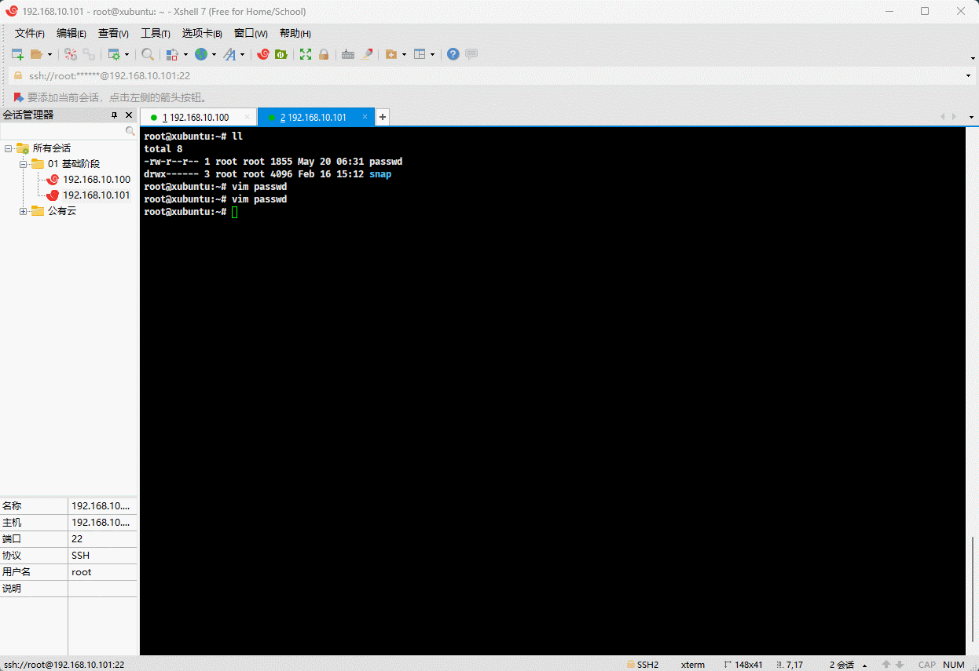Select 192.168.10.100 session in tree
Viewport: 979px width, 671px height.
pyautogui.click(x=96, y=180)
